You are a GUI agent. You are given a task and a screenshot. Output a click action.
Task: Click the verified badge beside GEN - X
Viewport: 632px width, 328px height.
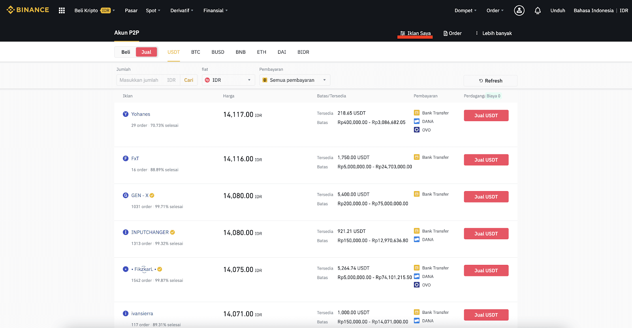pos(152,195)
